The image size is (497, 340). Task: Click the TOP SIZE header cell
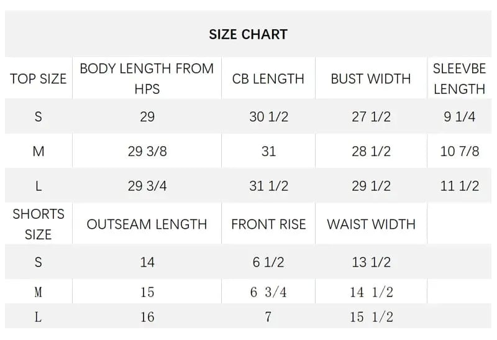(38, 79)
